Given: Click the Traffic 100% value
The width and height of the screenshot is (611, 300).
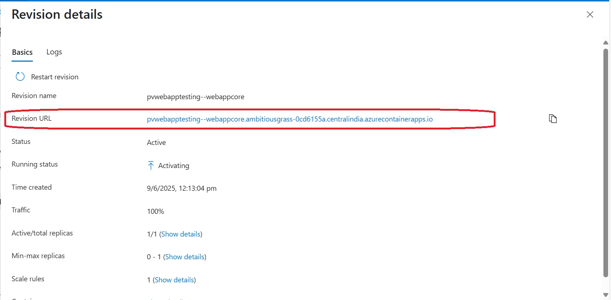Looking at the screenshot, I should tap(155, 212).
